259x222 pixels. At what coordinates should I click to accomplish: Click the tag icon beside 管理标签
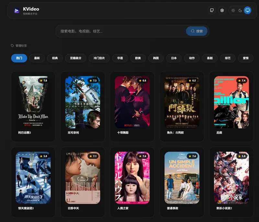(12, 45)
